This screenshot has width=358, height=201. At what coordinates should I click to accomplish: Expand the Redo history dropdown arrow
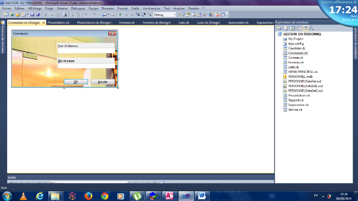pos(99,15)
